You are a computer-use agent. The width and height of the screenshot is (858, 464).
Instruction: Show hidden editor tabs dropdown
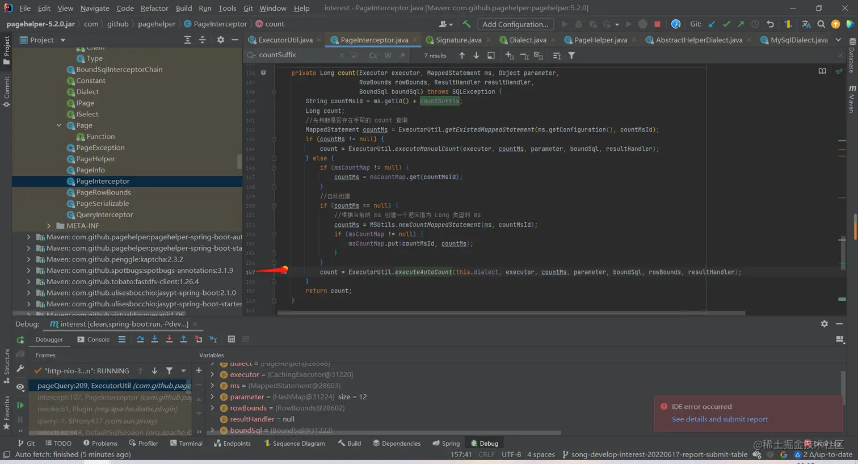[838, 40]
